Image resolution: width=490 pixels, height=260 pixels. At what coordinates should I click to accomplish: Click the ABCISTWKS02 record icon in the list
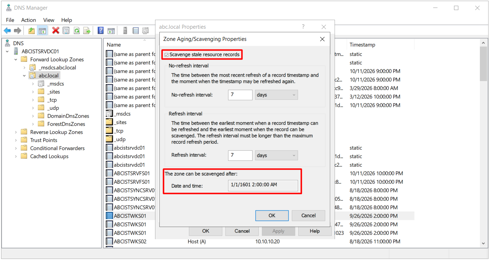109,241
